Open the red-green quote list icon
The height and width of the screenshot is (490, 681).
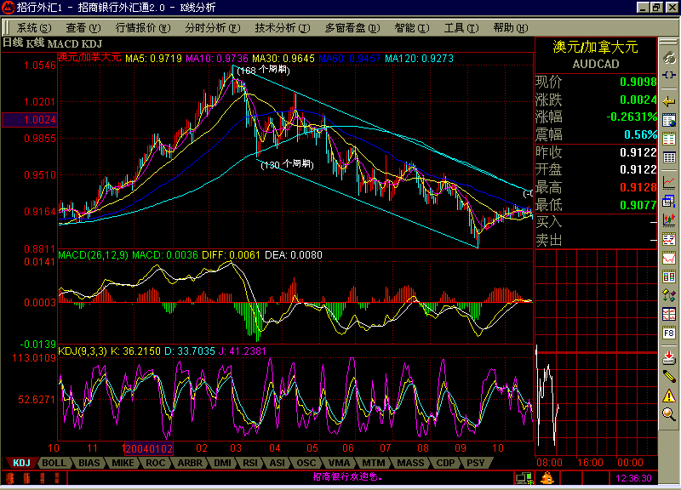669,139
